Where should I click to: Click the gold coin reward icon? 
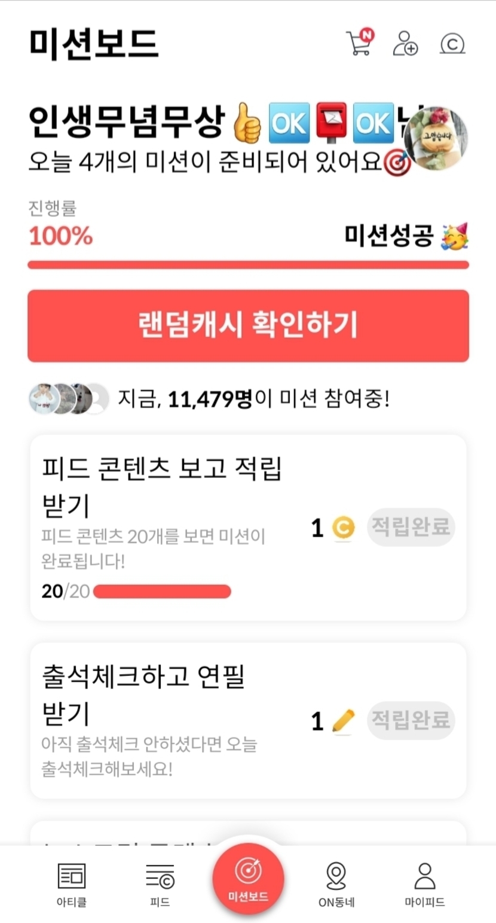343,528
